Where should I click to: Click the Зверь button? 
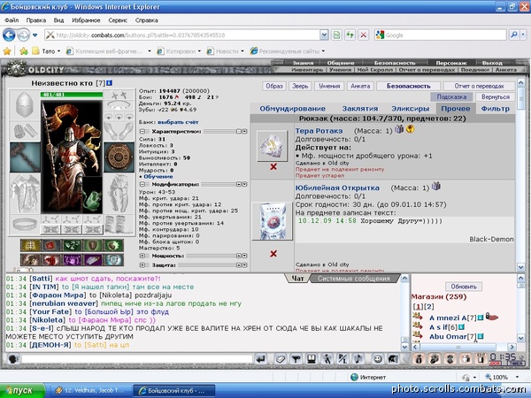click(x=300, y=86)
